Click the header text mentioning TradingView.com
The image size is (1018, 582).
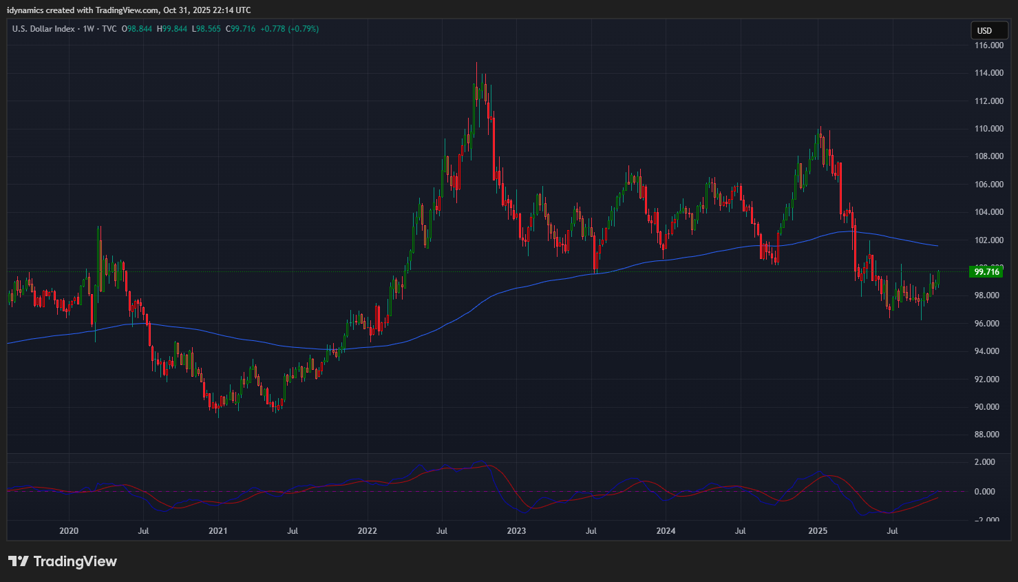pos(129,10)
